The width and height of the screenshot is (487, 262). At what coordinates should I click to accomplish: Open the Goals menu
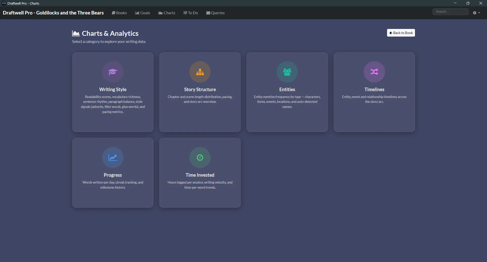[x=143, y=13]
